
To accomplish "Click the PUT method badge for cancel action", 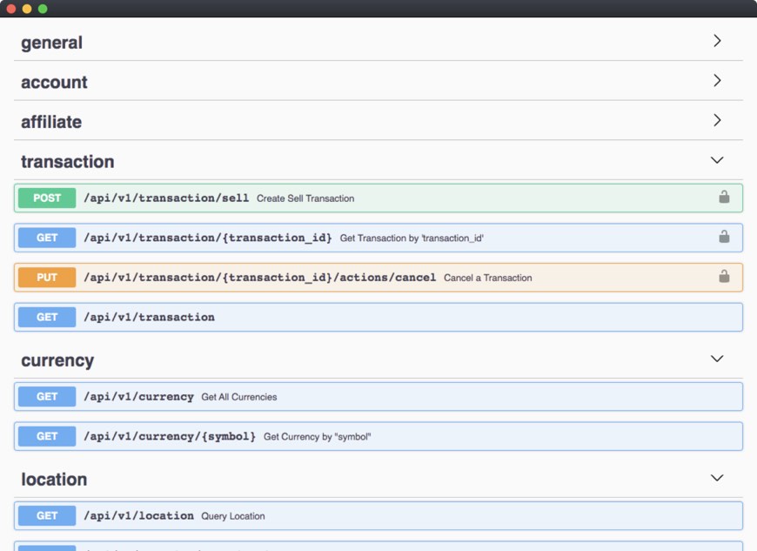I will pos(47,278).
